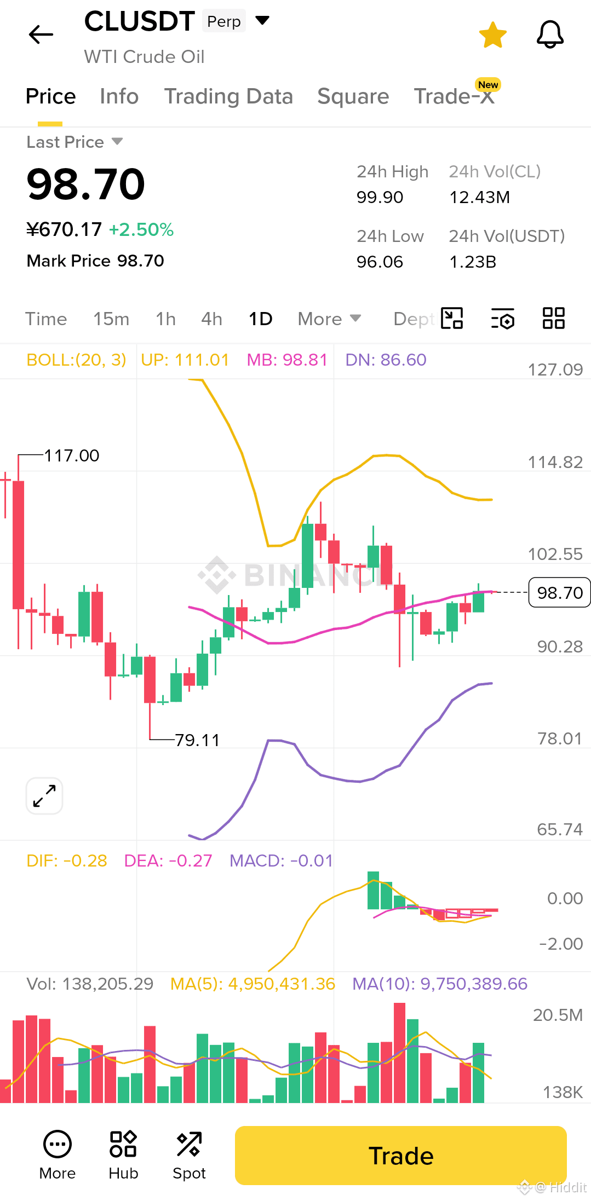This screenshot has height=1201, width=591.
Task: Select the 1h chart interval
Action: pyautogui.click(x=165, y=319)
